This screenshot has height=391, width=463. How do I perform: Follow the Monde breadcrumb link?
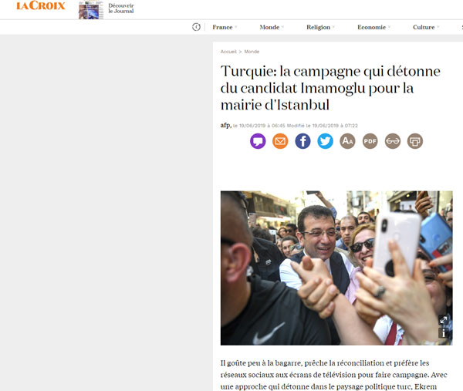tap(252, 52)
